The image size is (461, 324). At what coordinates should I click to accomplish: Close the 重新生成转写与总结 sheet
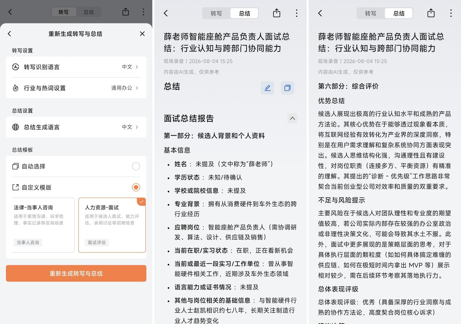coord(142,34)
